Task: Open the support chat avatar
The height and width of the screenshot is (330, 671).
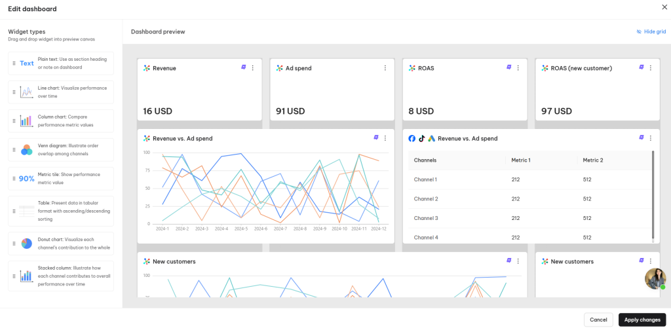Action: point(655,279)
